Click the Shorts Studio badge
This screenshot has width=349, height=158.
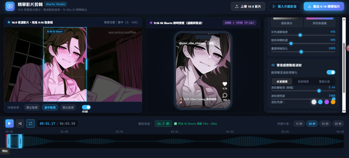click(56, 4)
